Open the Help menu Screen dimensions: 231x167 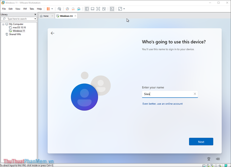click(x=39, y=9)
